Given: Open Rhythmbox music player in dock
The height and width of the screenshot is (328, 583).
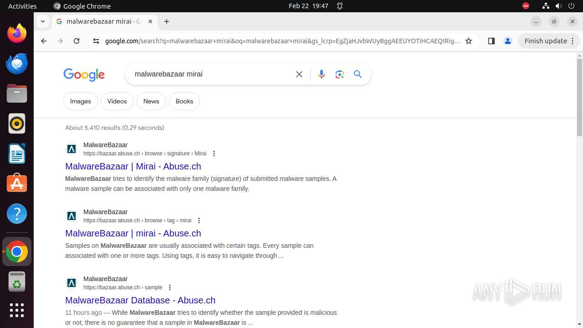Looking at the screenshot, I should 17,123.
